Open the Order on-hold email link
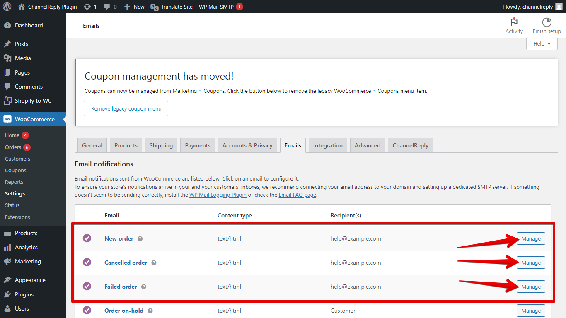This screenshot has height=318, width=566. pos(124,311)
